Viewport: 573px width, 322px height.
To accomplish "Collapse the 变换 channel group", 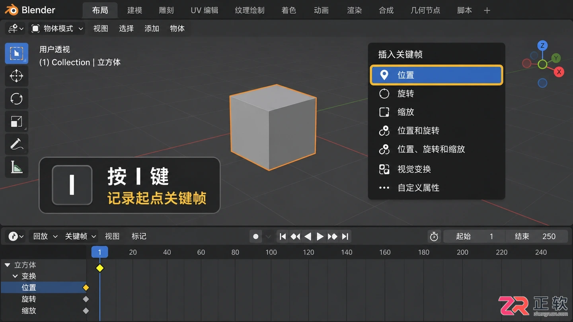I will pyautogui.click(x=15, y=276).
